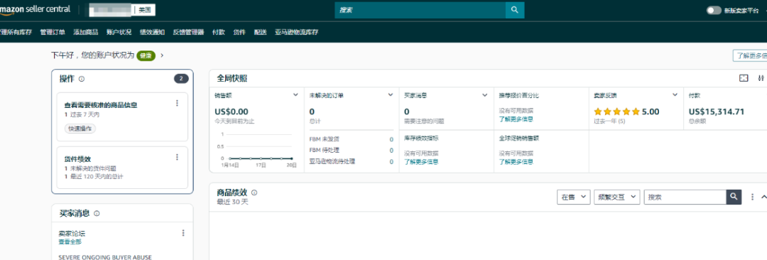The image size is (767, 260).
Task: Click info icon beside 买家消息
Action: (x=97, y=214)
